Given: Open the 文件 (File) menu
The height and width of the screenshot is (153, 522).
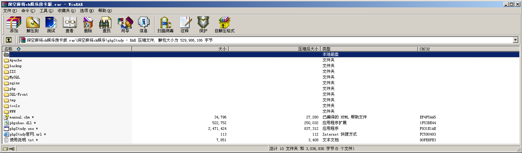Looking at the screenshot, I should coord(10,11).
